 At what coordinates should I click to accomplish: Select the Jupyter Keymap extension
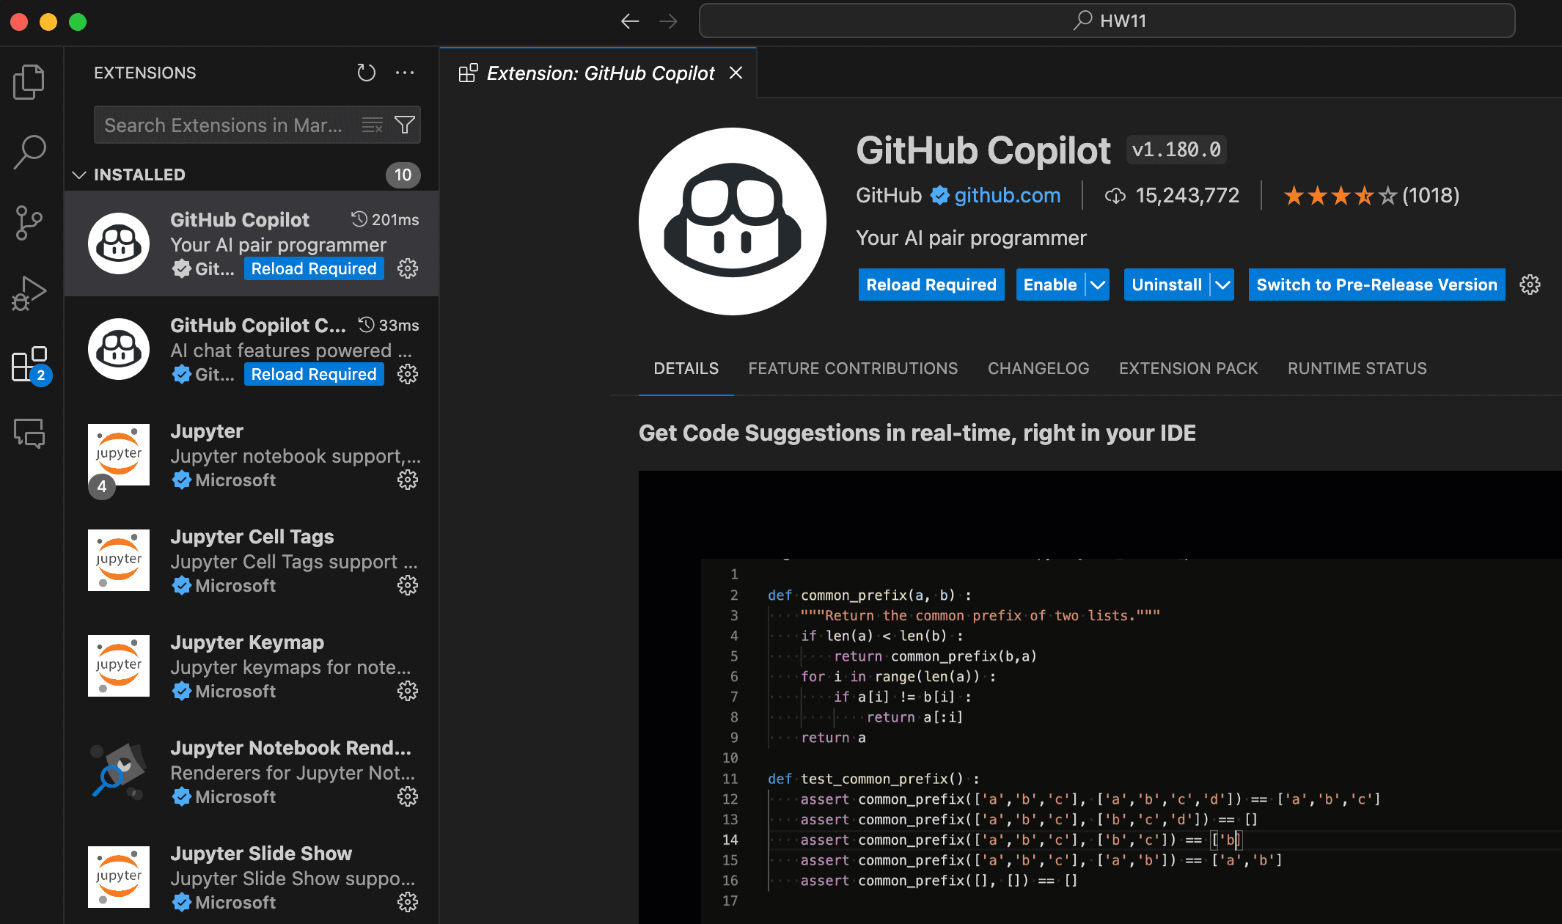pyautogui.click(x=252, y=666)
